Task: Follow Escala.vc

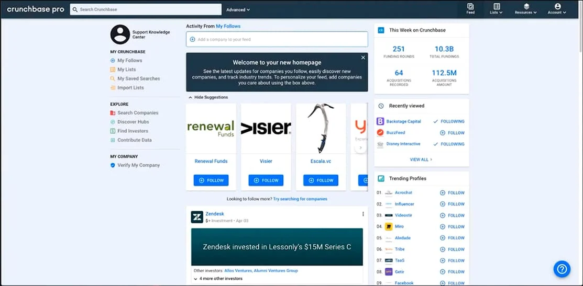Action: click(x=321, y=180)
